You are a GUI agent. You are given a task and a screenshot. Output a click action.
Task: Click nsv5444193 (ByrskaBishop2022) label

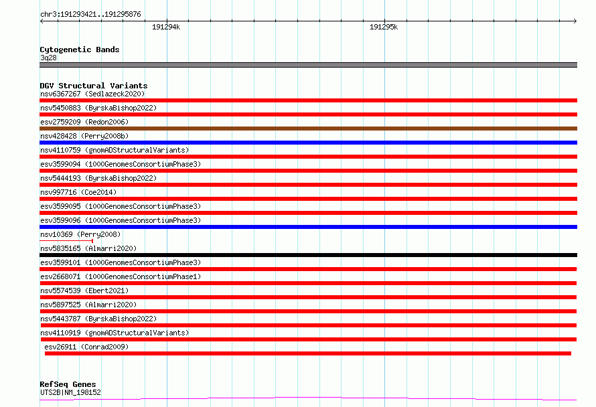click(98, 178)
